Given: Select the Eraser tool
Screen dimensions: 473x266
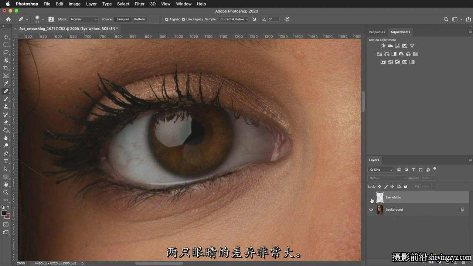Looking at the screenshot, I should (6, 122).
